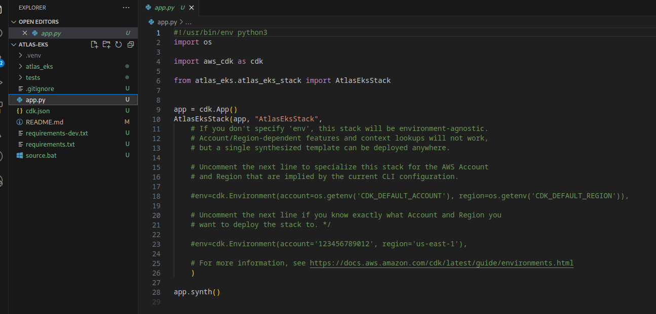This screenshot has height=314, width=656.
Task: Click line number 10 in the gutter
Action: coord(156,119)
